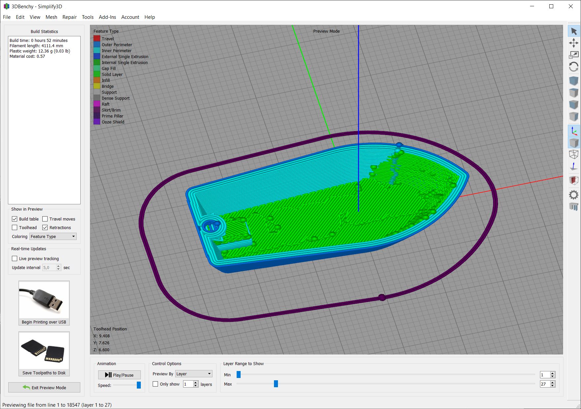This screenshot has height=409, width=581.
Task: Click the USB cable image
Action: (44, 299)
